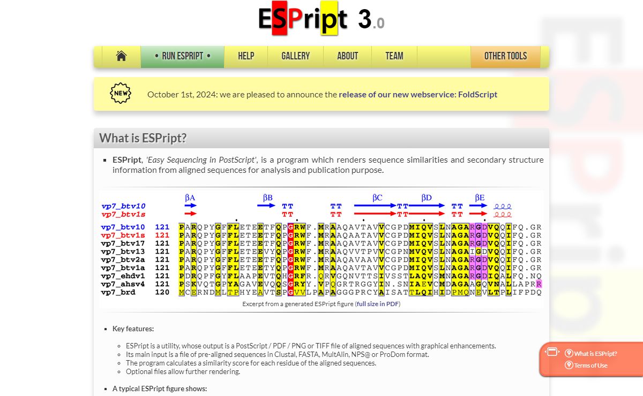Click the NEW badge icon

(x=121, y=94)
